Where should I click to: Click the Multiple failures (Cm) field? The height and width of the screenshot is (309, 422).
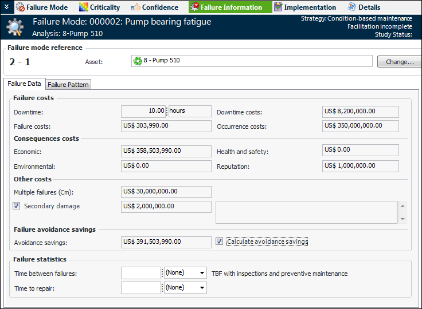(x=166, y=192)
